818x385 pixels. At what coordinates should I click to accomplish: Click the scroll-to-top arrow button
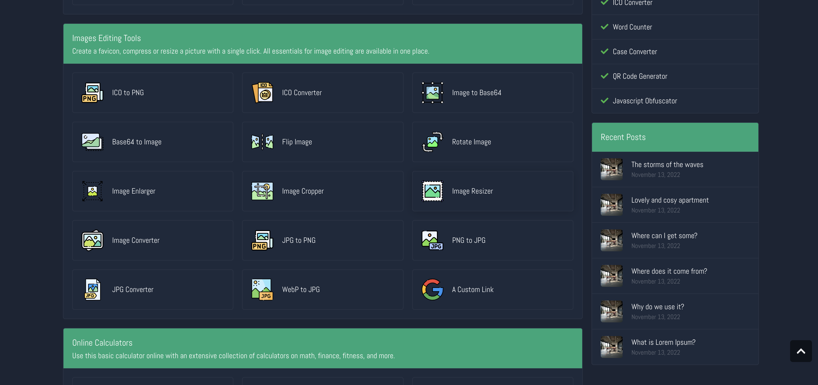coord(800,351)
